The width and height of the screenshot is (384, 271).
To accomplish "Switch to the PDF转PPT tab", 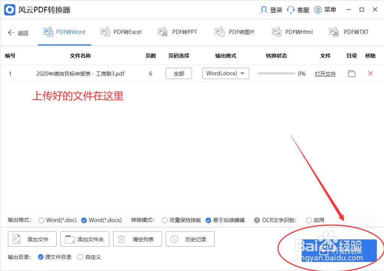I will click(x=177, y=32).
